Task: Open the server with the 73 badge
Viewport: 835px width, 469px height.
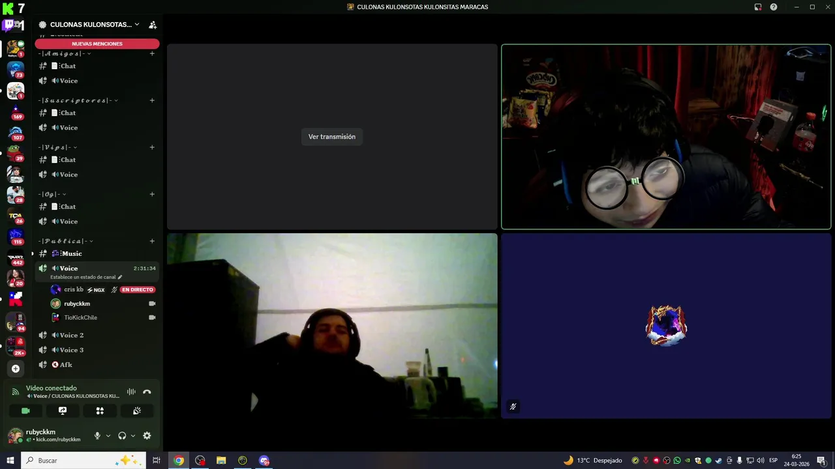Action: pyautogui.click(x=16, y=69)
